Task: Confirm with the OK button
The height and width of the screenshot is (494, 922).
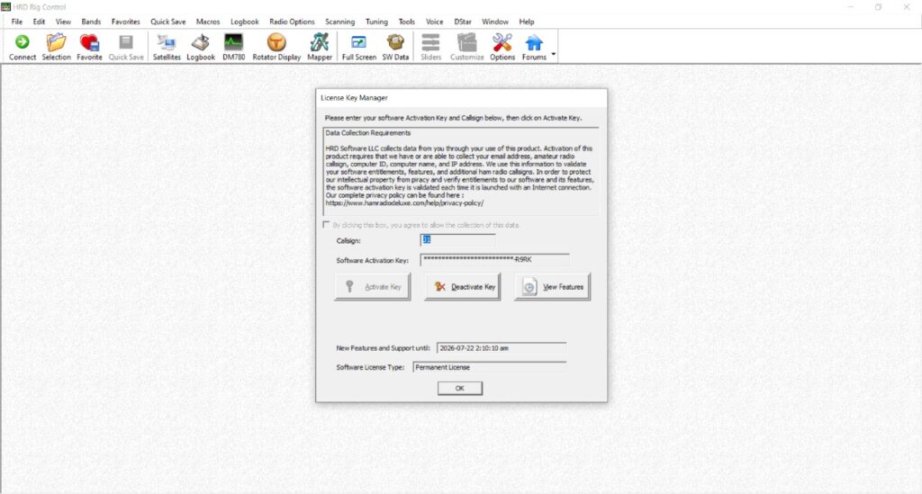Action: [460, 388]
